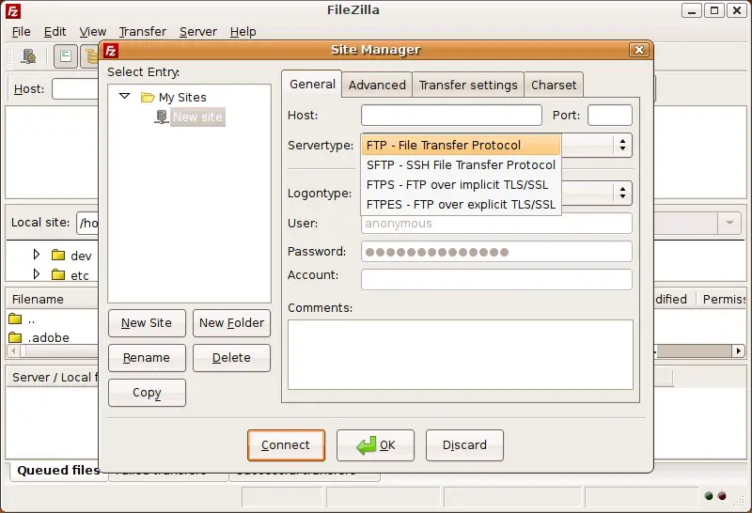Image resolution: width=752 pixels, height=513 pixels.
Task: Click the Copy button
Action: pos(147,393)
